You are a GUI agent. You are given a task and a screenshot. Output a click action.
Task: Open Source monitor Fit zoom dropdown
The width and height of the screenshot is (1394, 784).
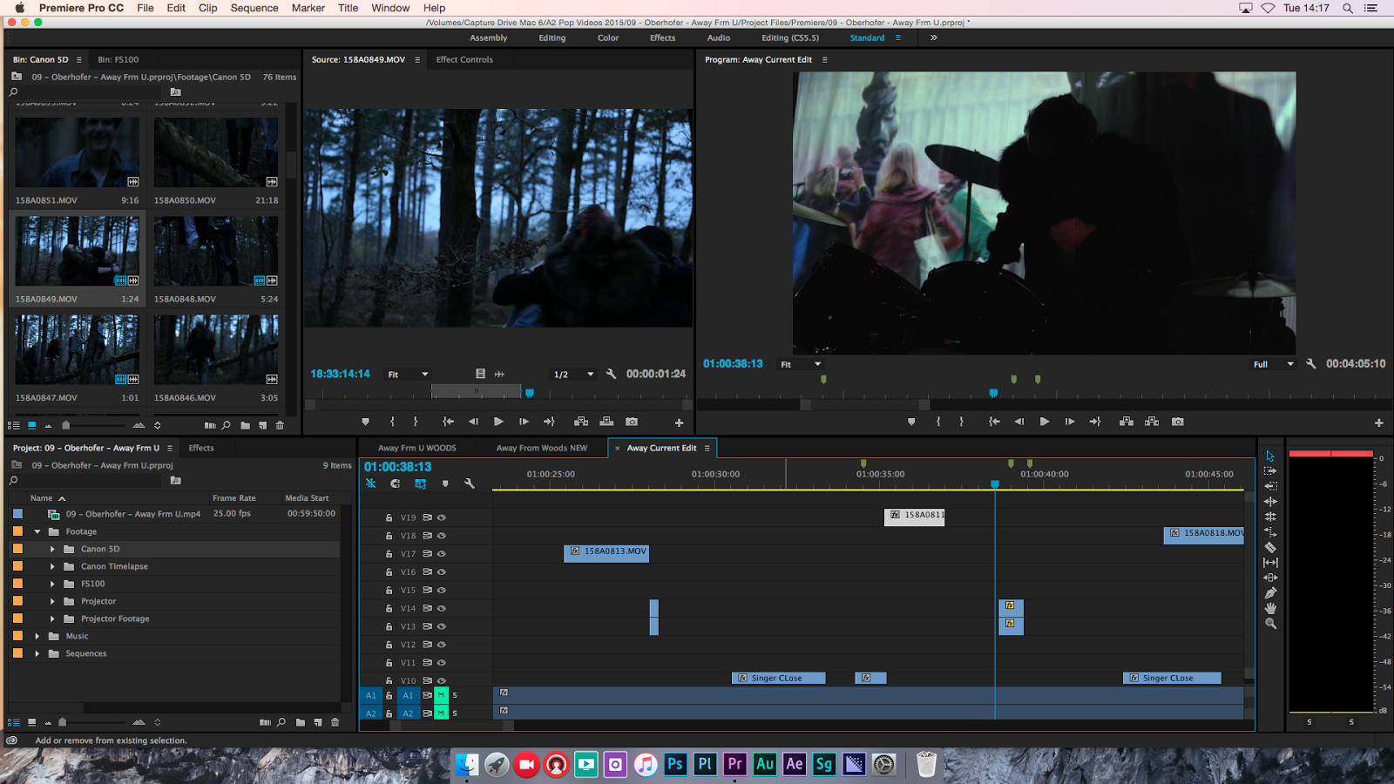click(408, 375)
